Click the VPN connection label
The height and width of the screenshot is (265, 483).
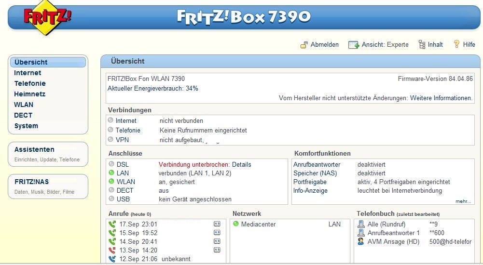pyautogui.click(x=122, y=140)
